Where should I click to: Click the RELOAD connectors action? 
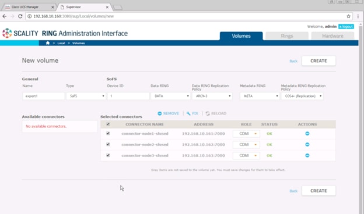[216, 113]
